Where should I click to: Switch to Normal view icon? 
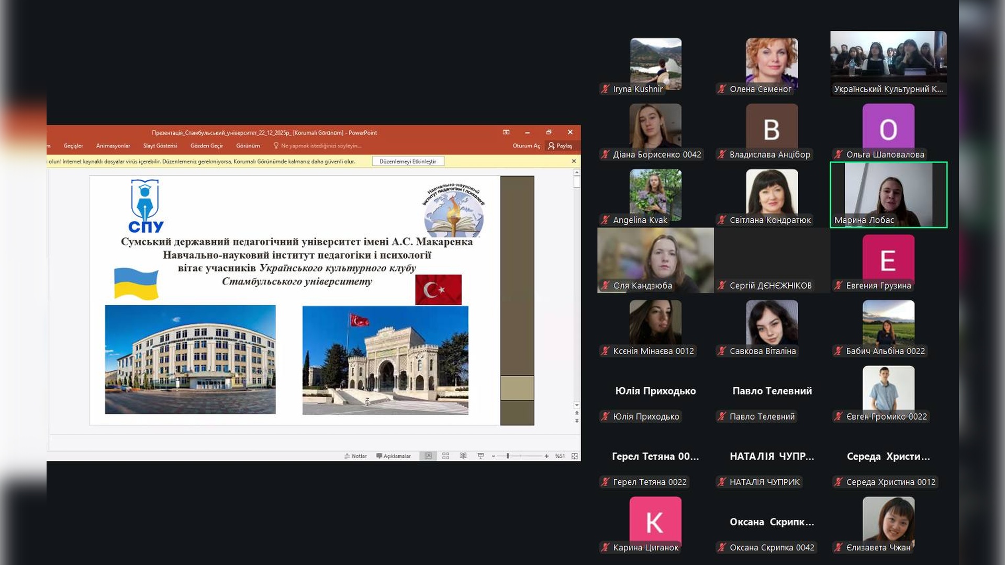click(x=428, y=456)
